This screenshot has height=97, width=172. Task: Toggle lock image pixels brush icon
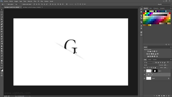click(x=149, y=68)
